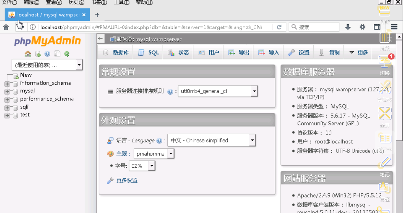Open browser gear settings icon
Image resolution: width=403 pixels, height=213 pixels.
pyautogui.click(x=362, y=27)
